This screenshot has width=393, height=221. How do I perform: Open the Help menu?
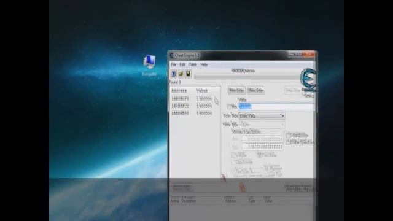(204, 64)
